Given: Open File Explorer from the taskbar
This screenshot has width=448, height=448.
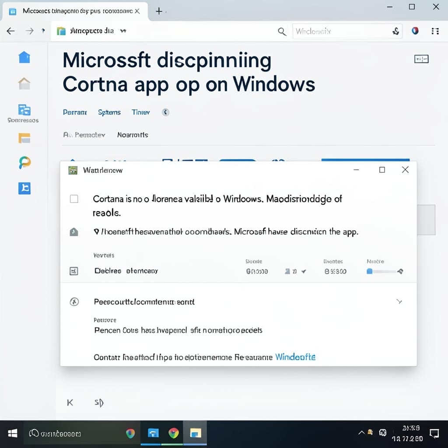Looking at the screenshot, I should [x=196, y=433].
